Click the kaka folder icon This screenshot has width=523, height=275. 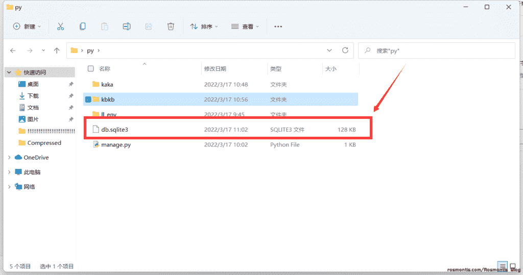tap(96, 84)
